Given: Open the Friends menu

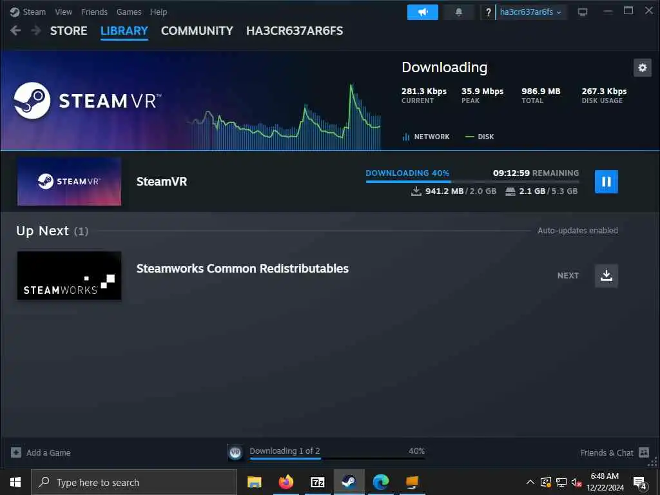Looking at the screenshot, I should click(94, 12).
